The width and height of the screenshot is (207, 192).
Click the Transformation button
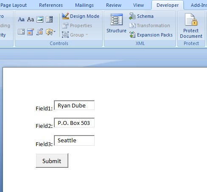(149, 25)
